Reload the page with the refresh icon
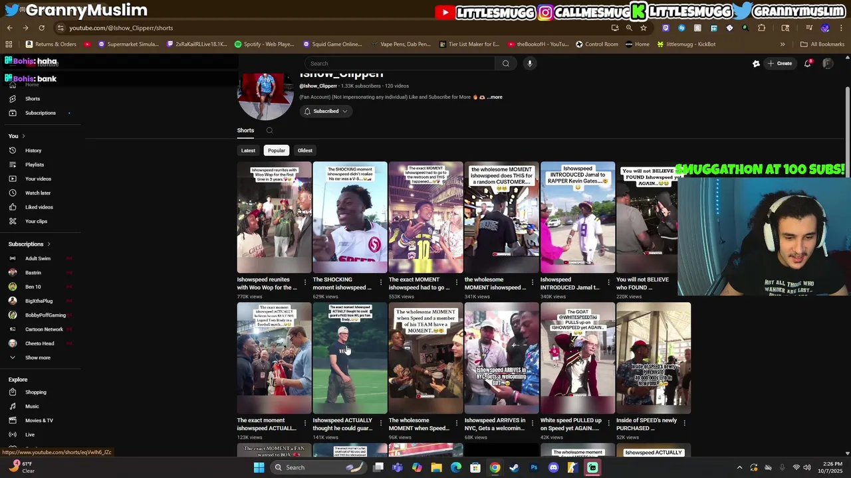Image resolution: width=851 pixels, height=478 pixels. 41,28
